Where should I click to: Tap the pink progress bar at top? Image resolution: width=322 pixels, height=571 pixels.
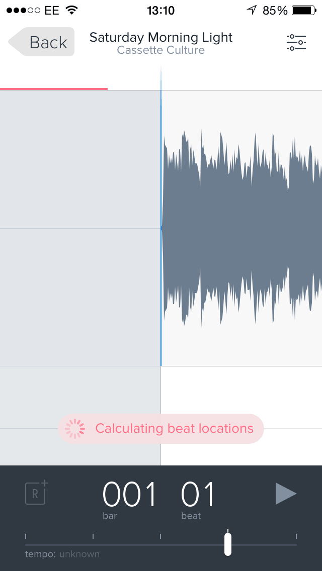(54, 89)
